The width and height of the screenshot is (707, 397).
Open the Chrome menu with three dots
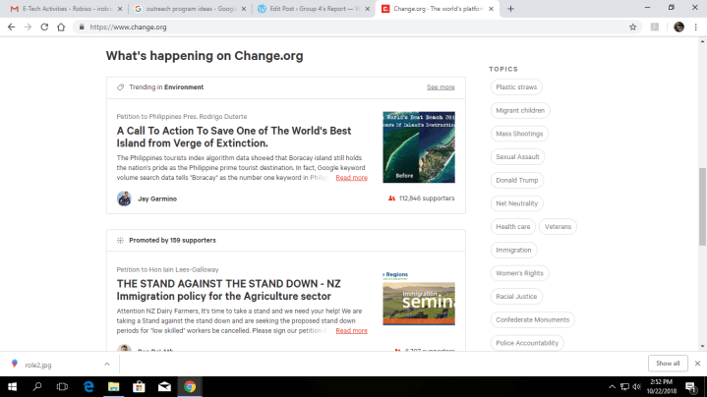click(697, 27)
